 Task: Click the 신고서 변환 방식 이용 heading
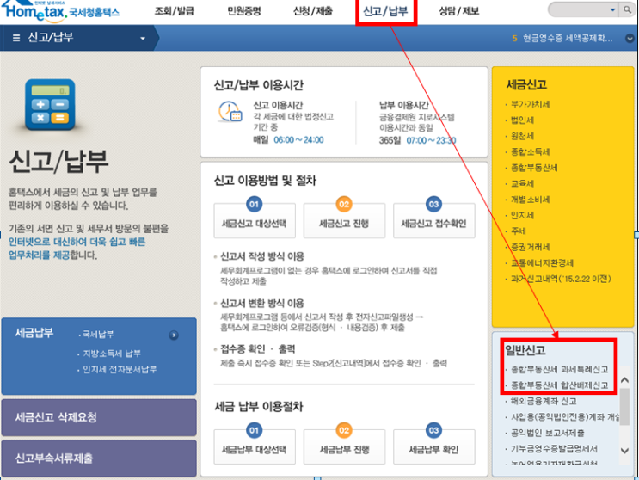click(262, 303)
